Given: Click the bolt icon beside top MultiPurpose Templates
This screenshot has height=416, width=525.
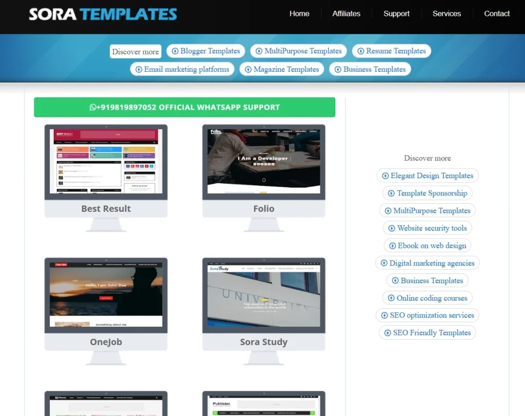Looking at the screenshot, I should [x=259, y=51].
